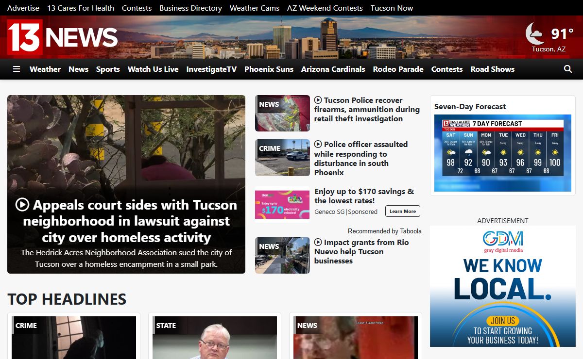Select Weather in the navigation bar
The width and height of the screenshot is (583, 359).
pos(45,69)
